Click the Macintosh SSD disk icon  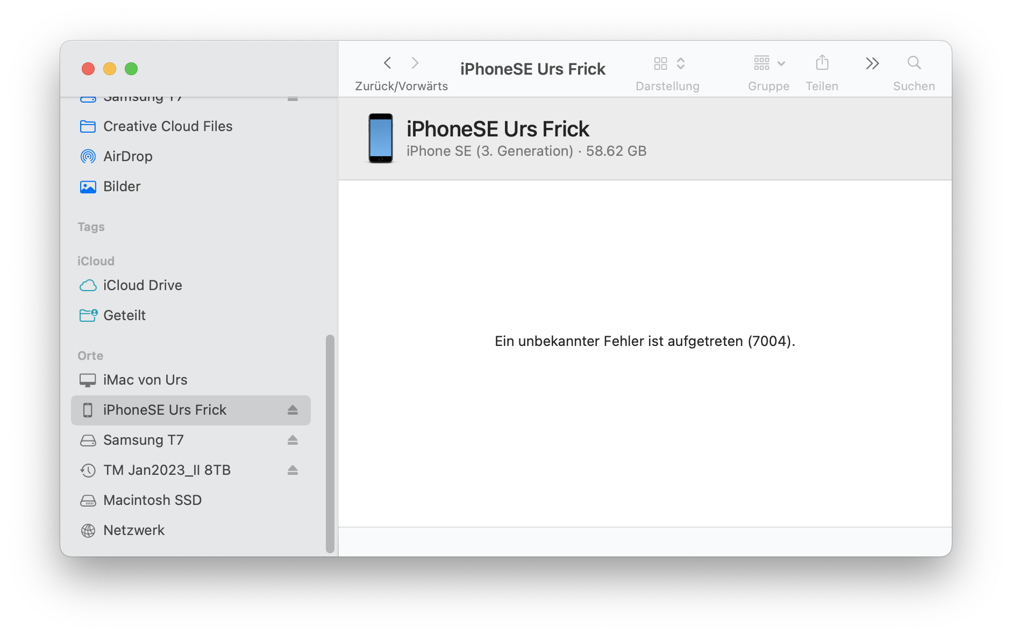[88, 501]
